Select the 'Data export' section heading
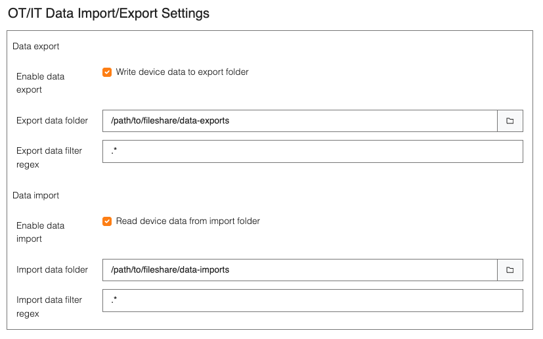543x339 pixels. [36, 47]
